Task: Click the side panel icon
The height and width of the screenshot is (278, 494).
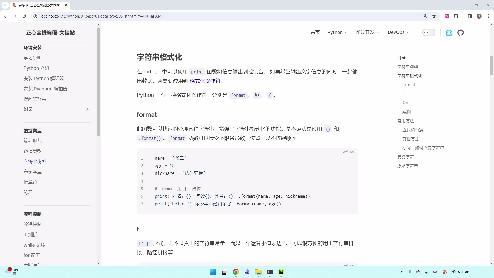Action: tap(470, 16)
